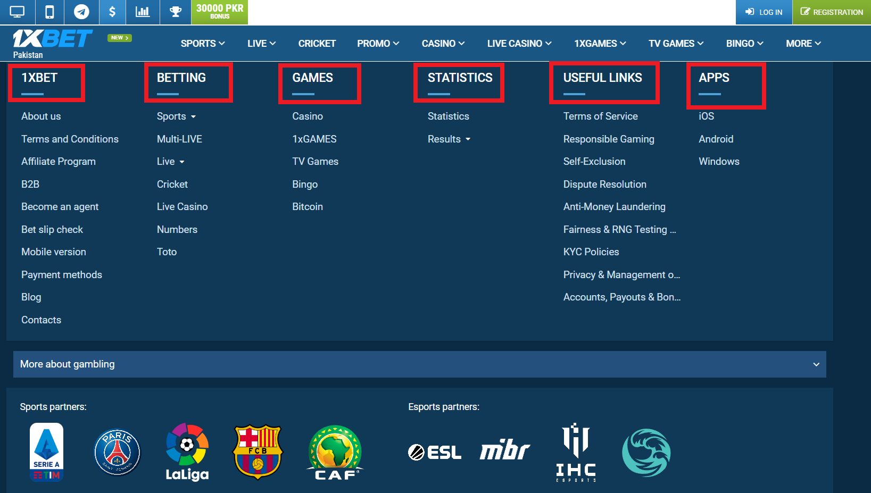The height and width of the screenshot is (493, 871).
Task: Open the Blog link
Action: 31,297
